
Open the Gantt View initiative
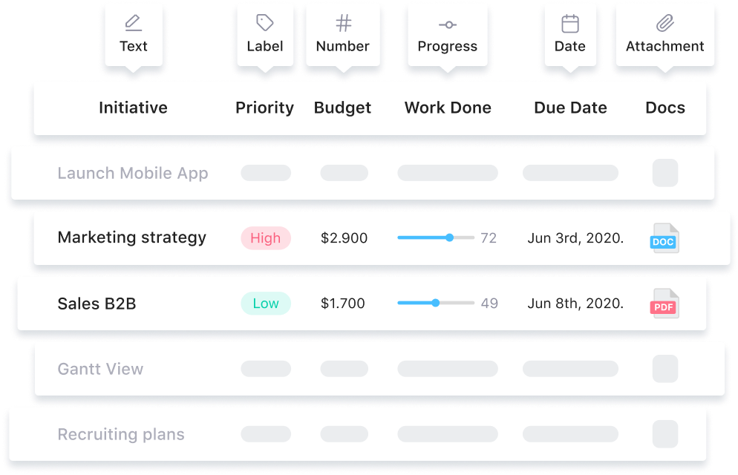pos(100,369)
